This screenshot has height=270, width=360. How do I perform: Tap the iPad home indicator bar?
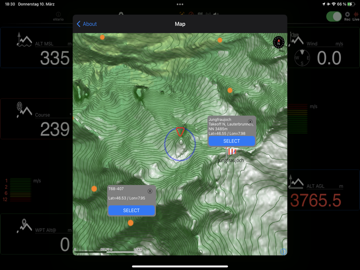tap(180, 266)
